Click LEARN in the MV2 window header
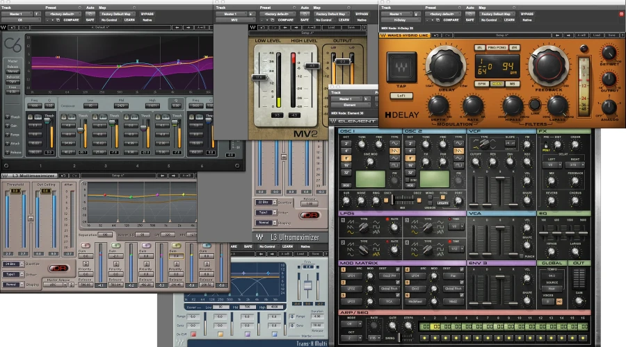 click(344, 20)
